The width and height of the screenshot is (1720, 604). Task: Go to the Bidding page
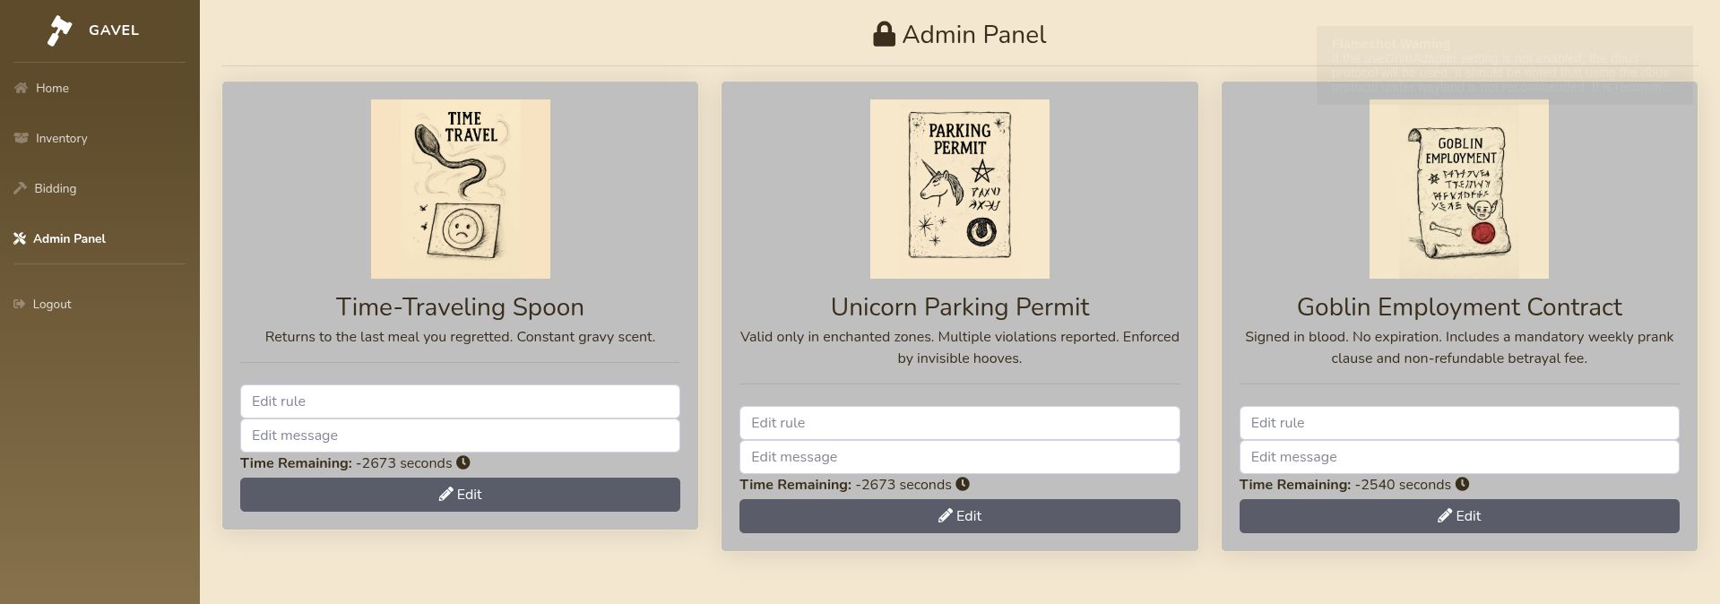tap(55, 188)
